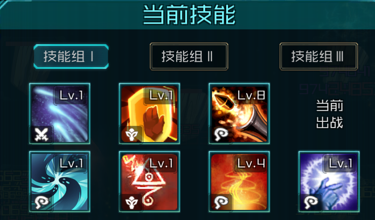Open the 技能组 III tab
375x220 pixels.
coord(319,57)
